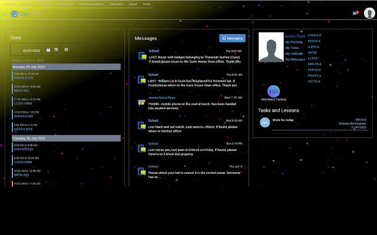
Task: Open the hamburger navigation menu
Action: [4, 14]
